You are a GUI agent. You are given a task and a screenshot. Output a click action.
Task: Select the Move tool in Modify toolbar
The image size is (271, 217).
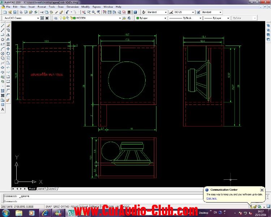8,48
